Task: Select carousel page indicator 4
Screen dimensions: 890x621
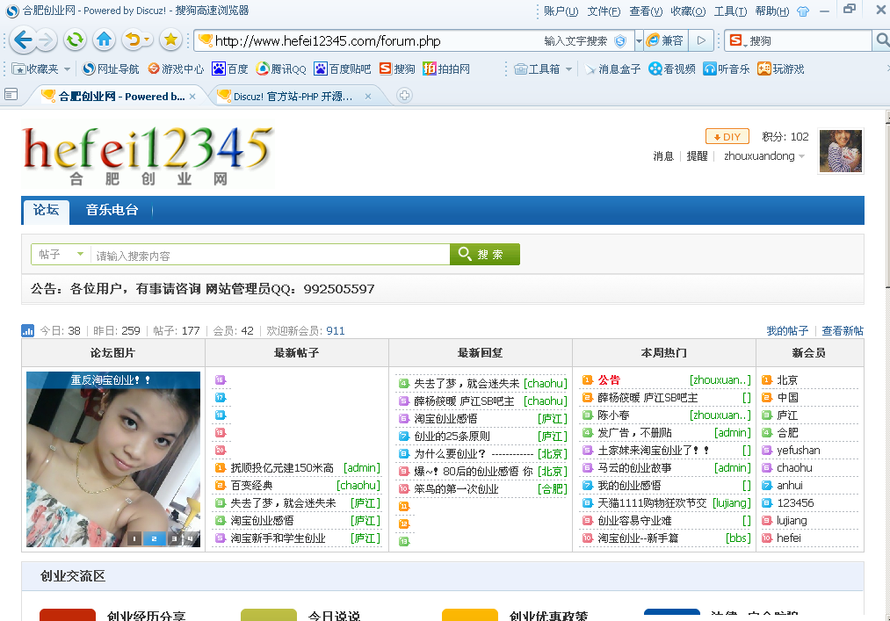Action: 191,539
